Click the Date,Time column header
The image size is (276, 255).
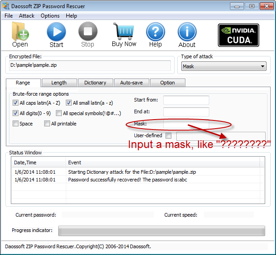(x=38, y=162)
